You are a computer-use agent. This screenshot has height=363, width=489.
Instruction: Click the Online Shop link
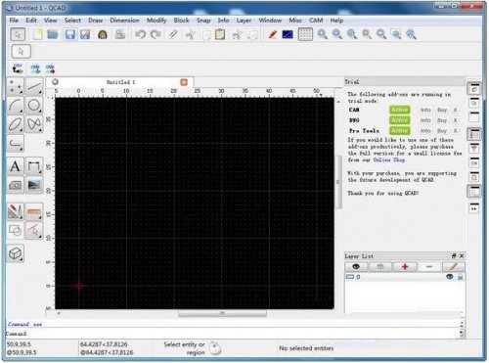tap(389, 159)
